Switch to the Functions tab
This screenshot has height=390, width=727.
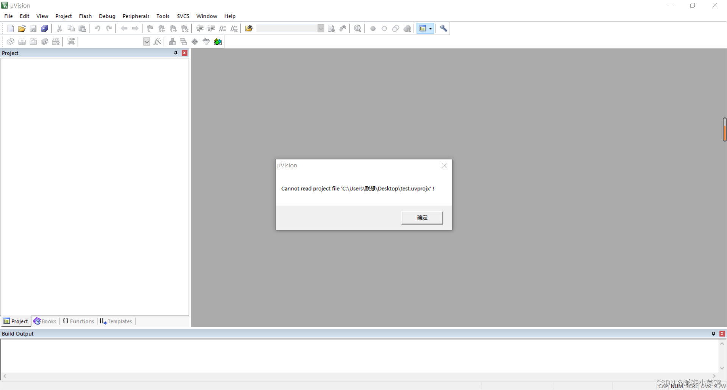coord(78,321)
